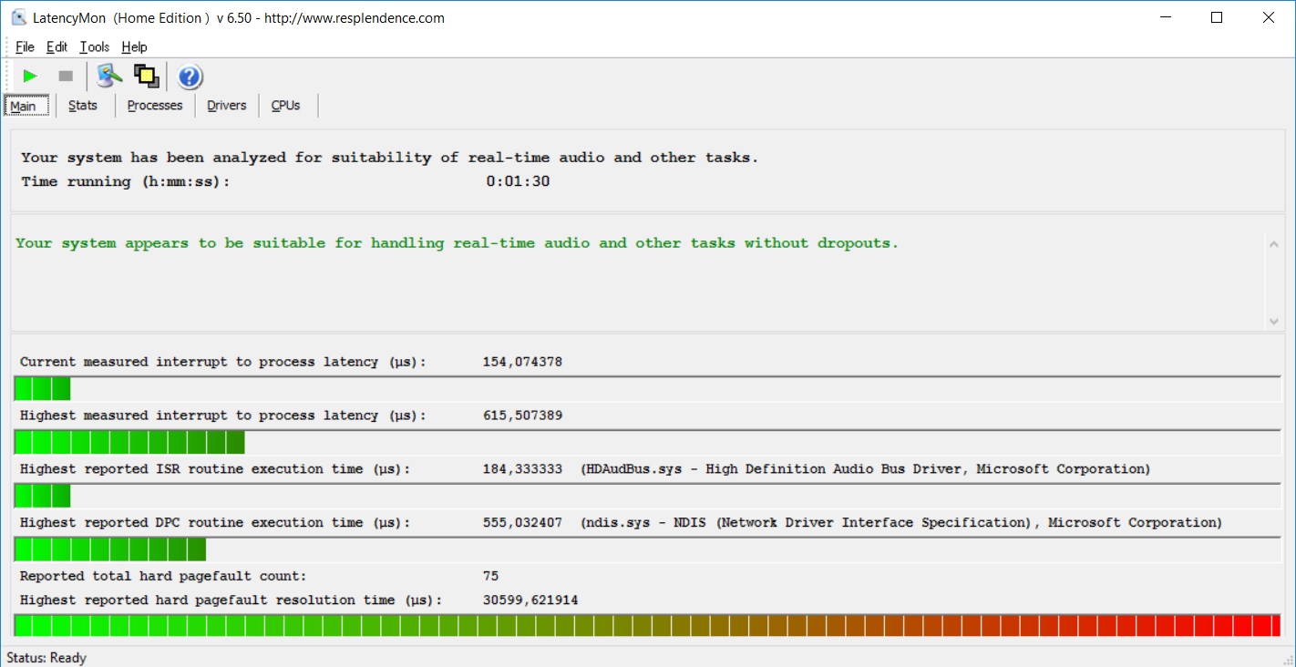The width and height of the screenshot is (1296, 667).
Task: Click the hard pagefault count value 75
Action: [x=490, y=576]
